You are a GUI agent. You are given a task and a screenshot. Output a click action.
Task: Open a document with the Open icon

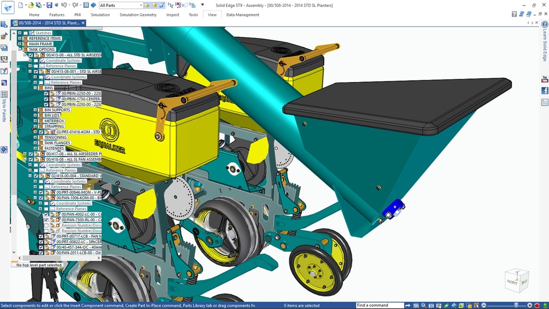coord(32,5)
